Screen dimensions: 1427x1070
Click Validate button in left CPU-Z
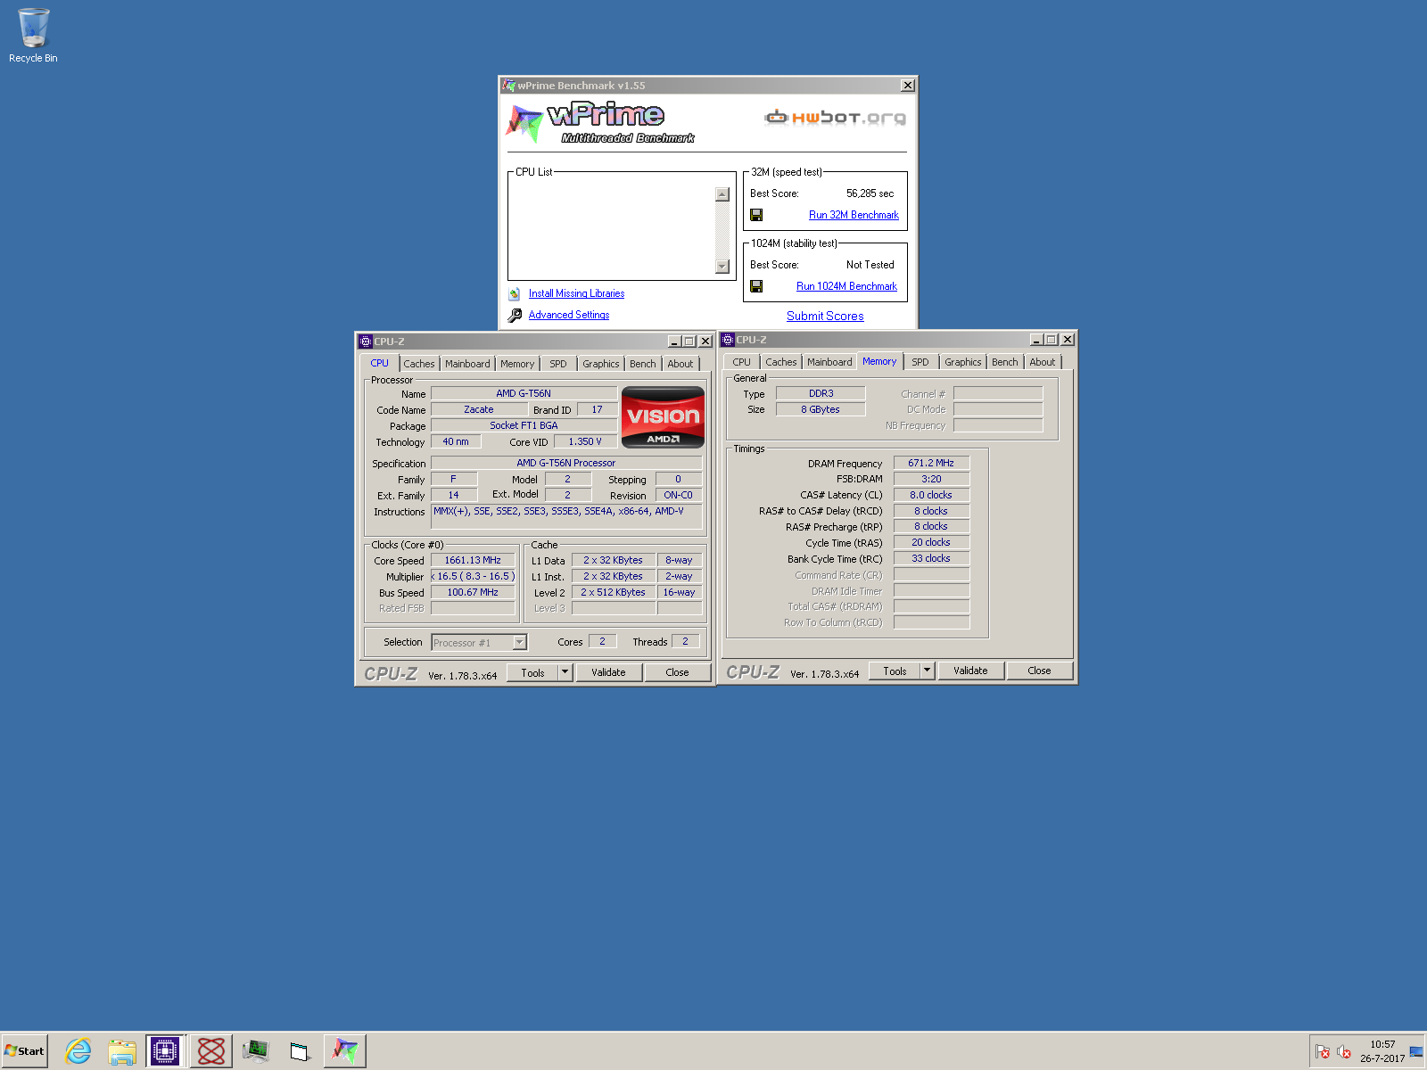608,672
